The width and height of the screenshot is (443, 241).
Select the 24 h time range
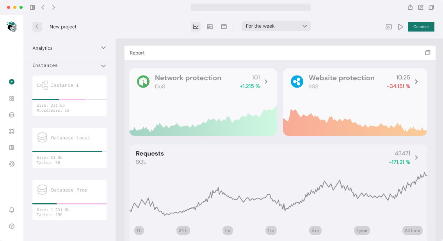183,230
